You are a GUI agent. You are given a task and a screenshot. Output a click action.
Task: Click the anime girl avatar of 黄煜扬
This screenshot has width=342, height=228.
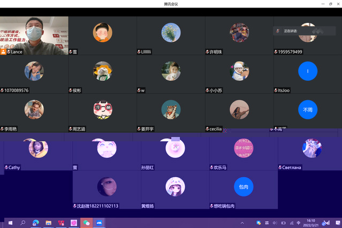(175, 187)
